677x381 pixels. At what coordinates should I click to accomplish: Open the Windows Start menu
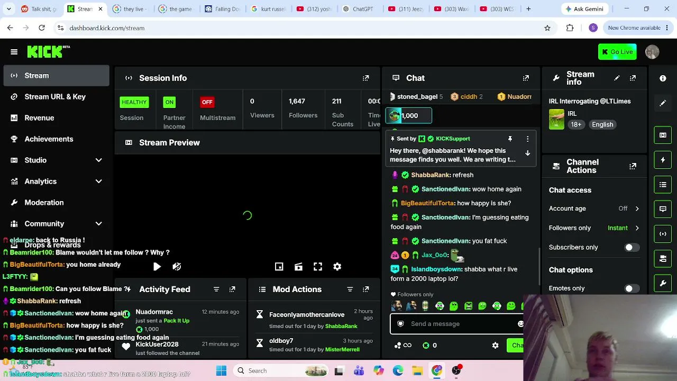tap(221, 371)
